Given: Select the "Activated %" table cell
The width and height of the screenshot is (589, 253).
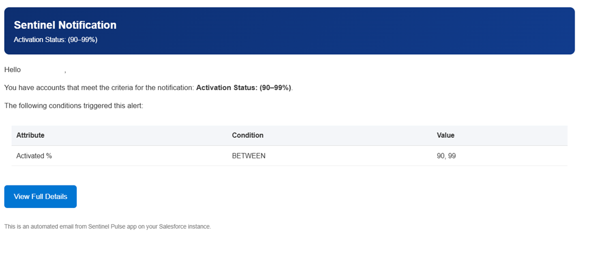Looking at the screenshot, I should (x=34, y=156).
